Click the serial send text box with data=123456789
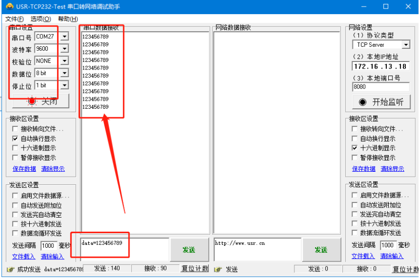 tap(125, 249)
